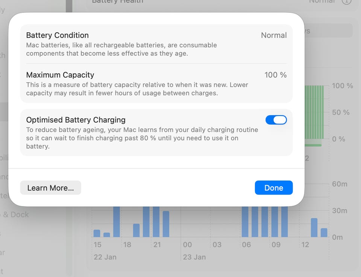Click the last usage bar after 12

coord(324,232)
